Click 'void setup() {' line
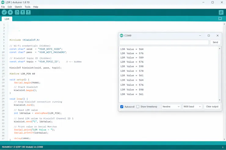 pyautogui.click(x=19, y=80)
